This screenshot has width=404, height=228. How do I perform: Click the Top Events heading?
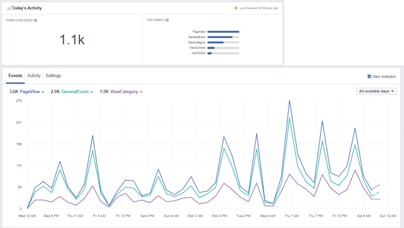coord(155,20)
